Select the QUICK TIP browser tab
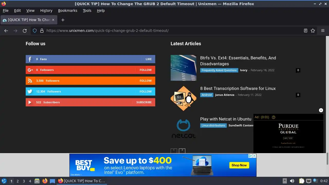 pos(28,20)
